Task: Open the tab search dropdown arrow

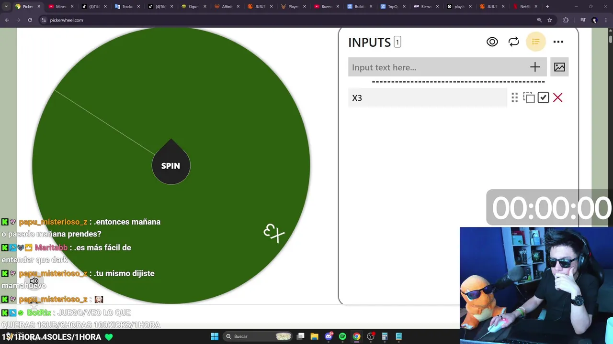Action: click(6, 7)
